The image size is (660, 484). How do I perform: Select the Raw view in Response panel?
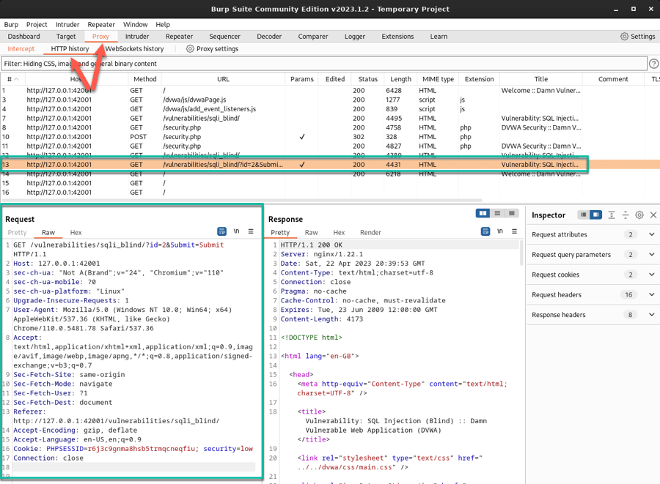point(311,232)
